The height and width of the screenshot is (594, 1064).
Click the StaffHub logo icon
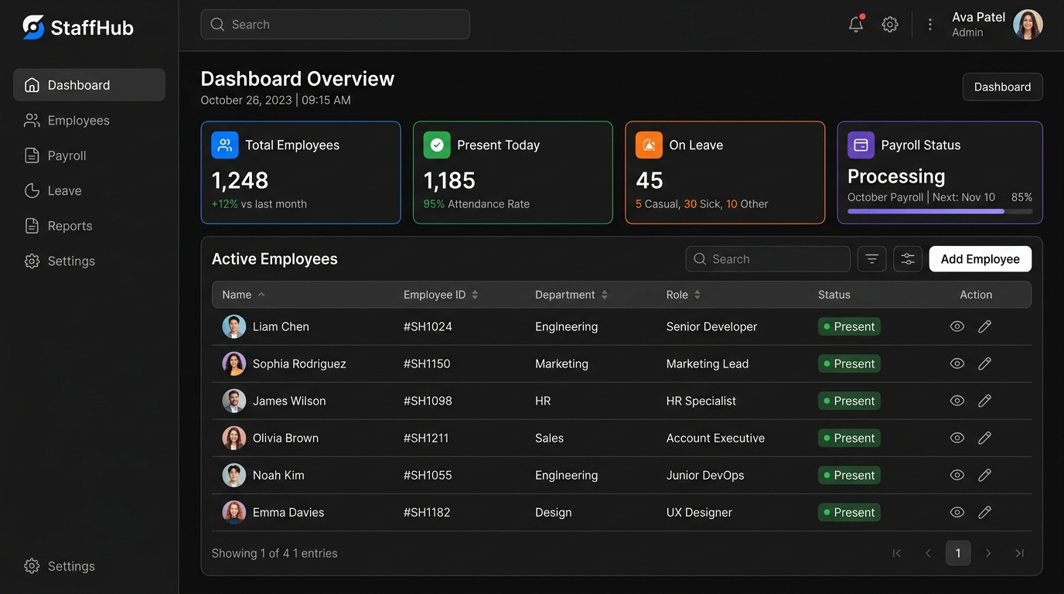(x=33, y=27)
